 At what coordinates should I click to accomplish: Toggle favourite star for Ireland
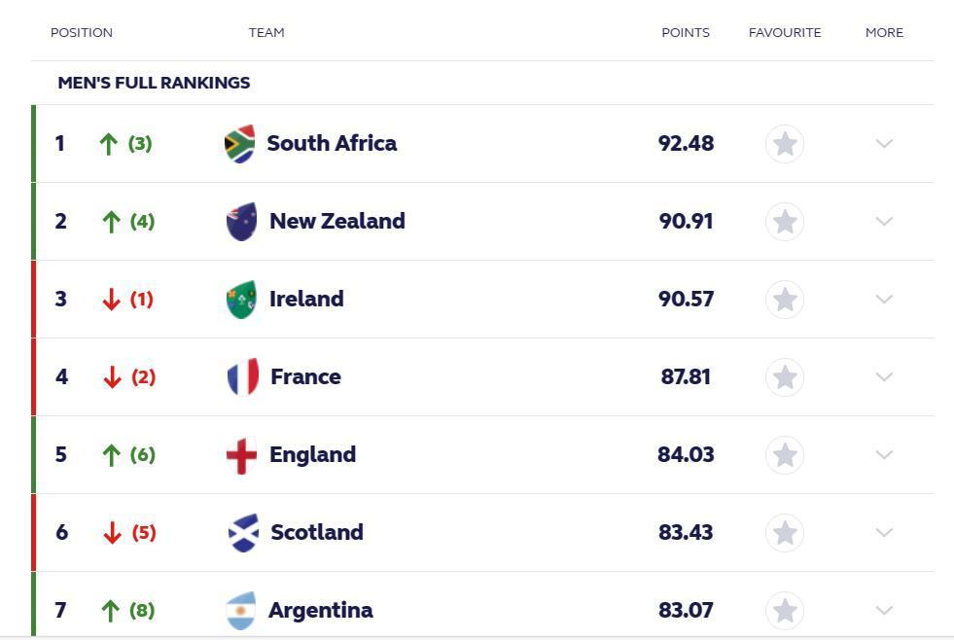point(785,300)
